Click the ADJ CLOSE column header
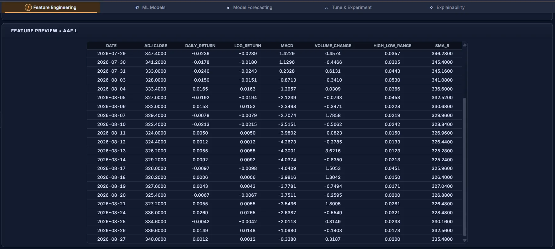The height and width of the screenshot is (249, 555). [x=156, y=46]
